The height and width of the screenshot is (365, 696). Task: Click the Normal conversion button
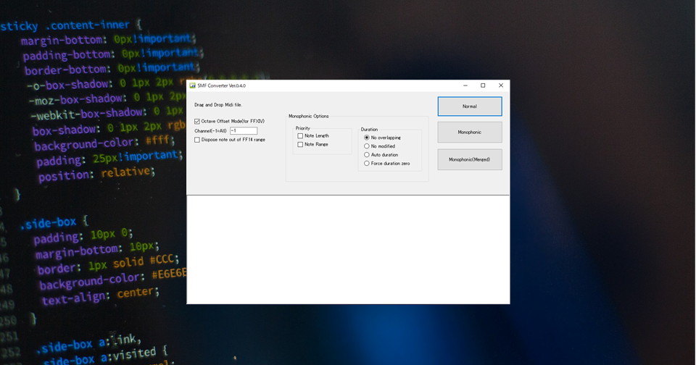click(x=470, y=106)
